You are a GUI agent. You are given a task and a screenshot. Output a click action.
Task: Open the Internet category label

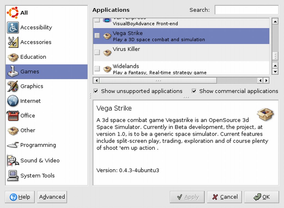[30, 101]
